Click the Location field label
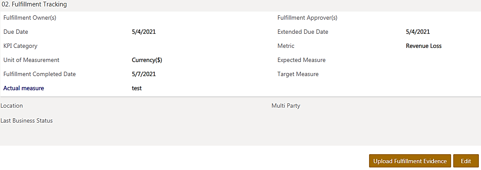The height and width of the screenshot is (170, 481). [12, 106]
